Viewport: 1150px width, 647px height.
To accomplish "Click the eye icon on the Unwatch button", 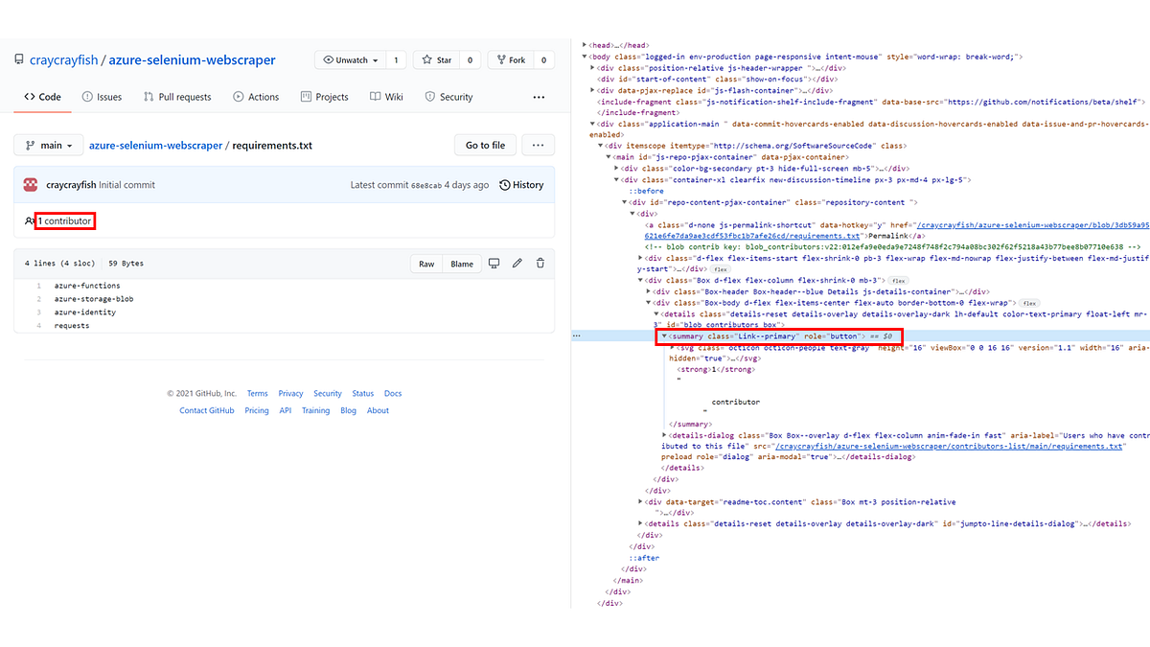I will (x=332, y=59).
